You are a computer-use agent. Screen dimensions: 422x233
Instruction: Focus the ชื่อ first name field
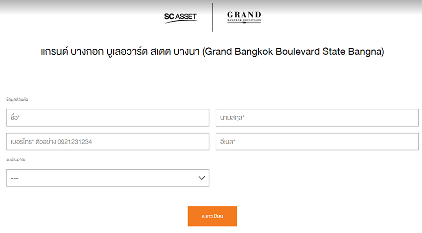pyautogui.click(x=107, y=118)
